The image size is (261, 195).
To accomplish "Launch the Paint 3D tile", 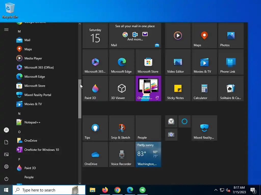I will (x=95, y=88).
